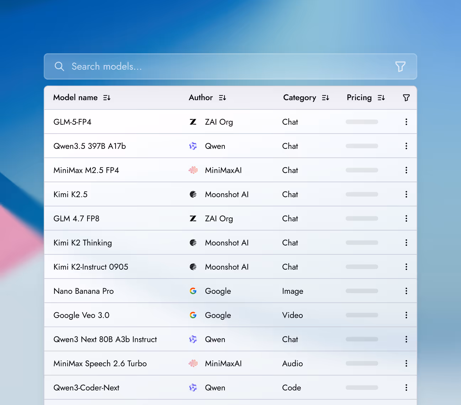The height and width of the screenshot is (405, 461).
Task: Click the Author column header label
Action: pos(201,98)
